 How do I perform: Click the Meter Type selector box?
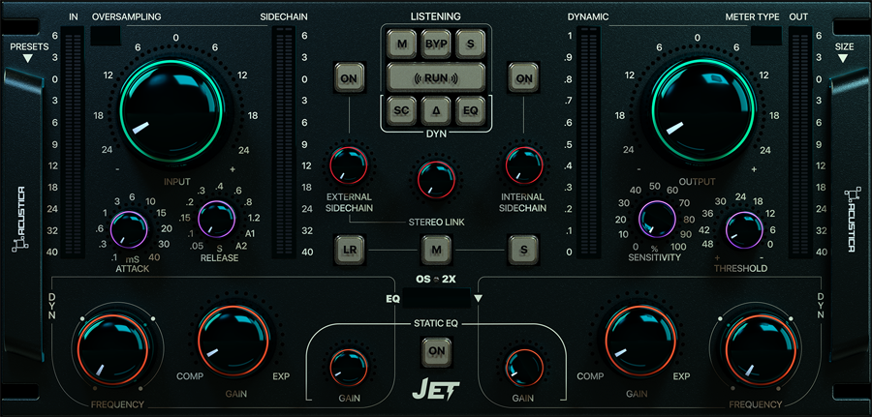click(765, 36)
